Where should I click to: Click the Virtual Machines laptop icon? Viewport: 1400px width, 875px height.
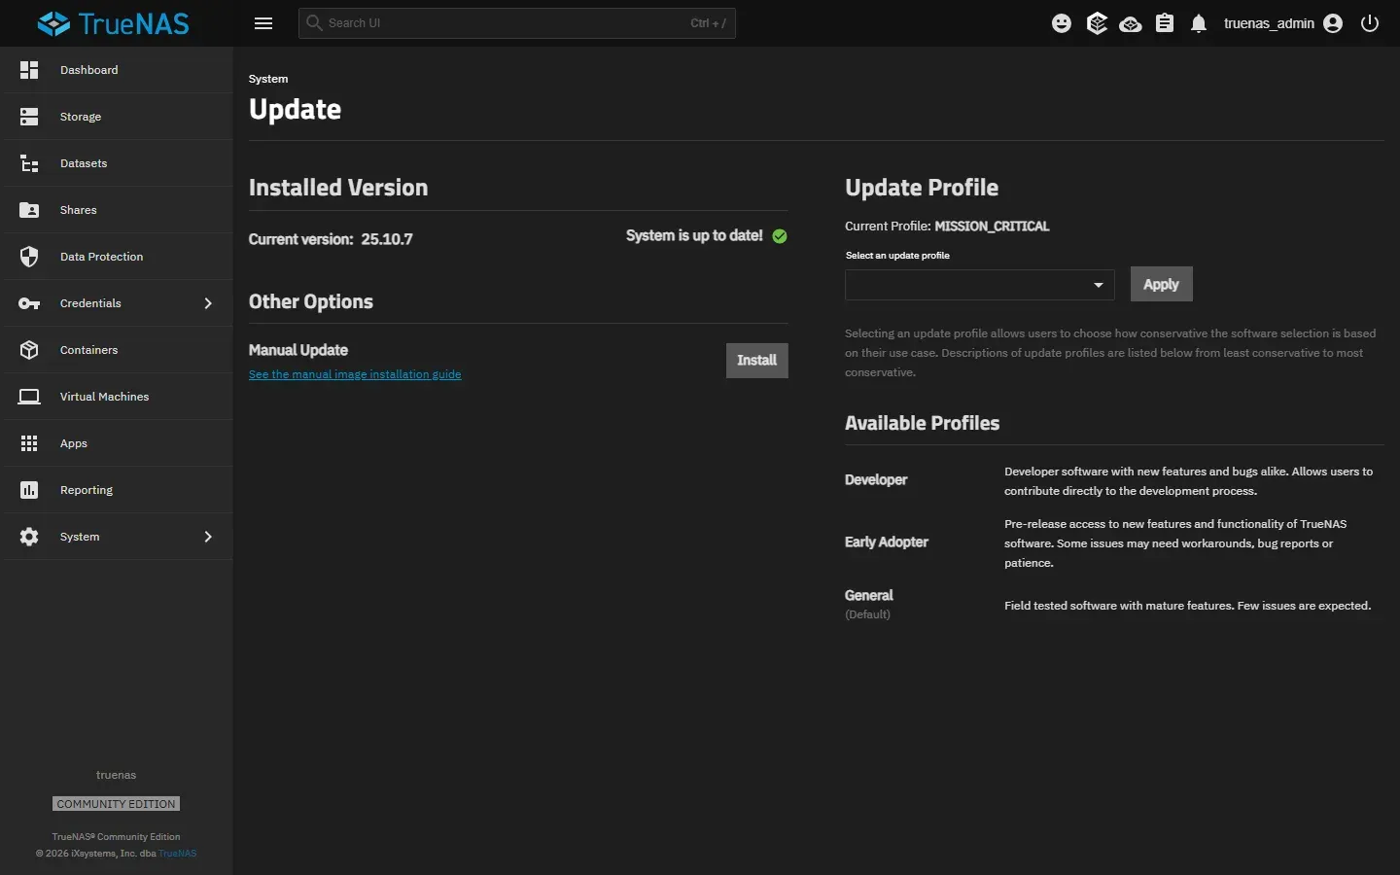click(29, 397)
